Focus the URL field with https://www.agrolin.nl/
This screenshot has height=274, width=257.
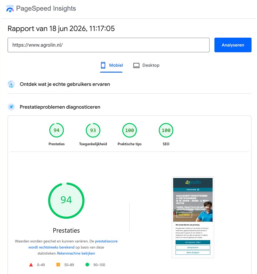click(x=109, y=45)
